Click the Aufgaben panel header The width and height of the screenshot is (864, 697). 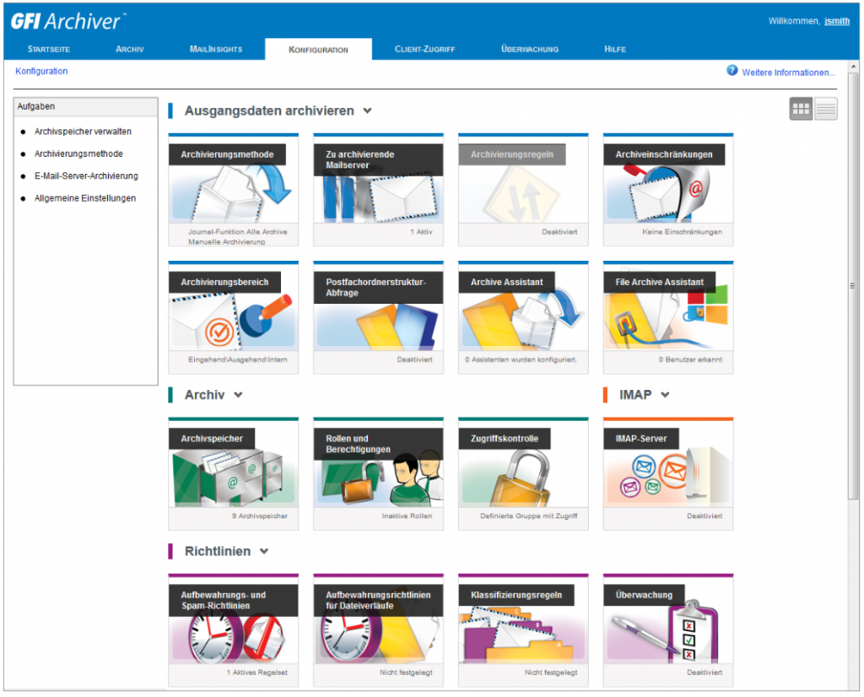pos(86,107)
